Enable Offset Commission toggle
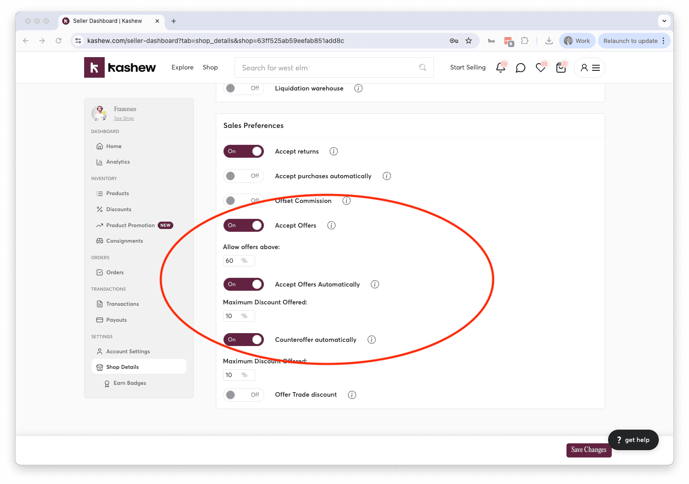This screenshot has height=484, width=689. tap(244, 201)
